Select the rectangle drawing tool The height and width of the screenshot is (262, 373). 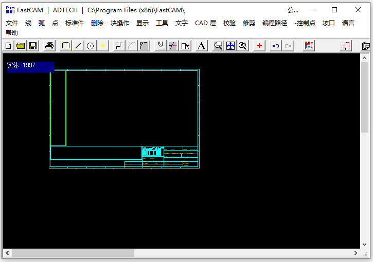pyautogui.click(x=66, y=46)
